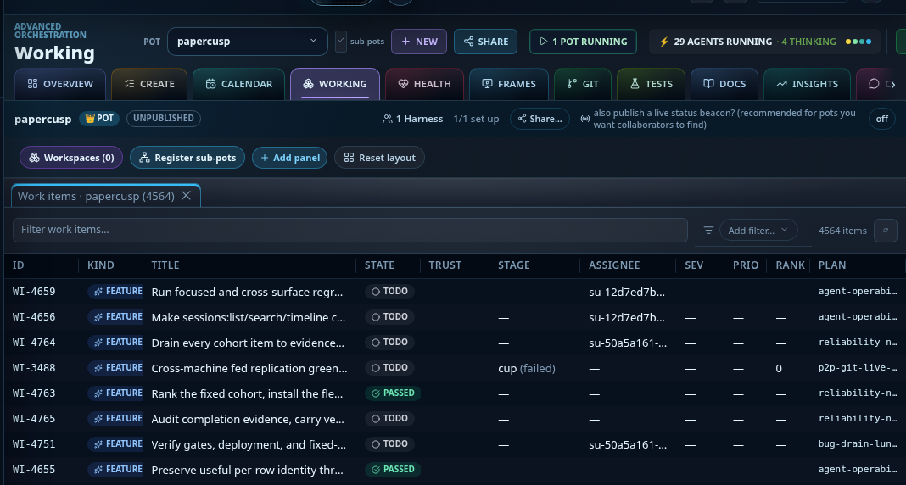Image resolution: width=906 pixels, height=485 pixels.
Task: Click the WI-4751 ID cell
Action: click(x=34, y=444)
